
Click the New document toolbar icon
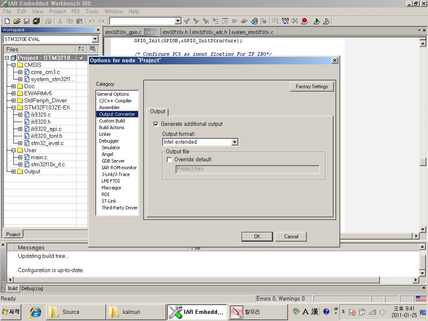pos(8,21)
